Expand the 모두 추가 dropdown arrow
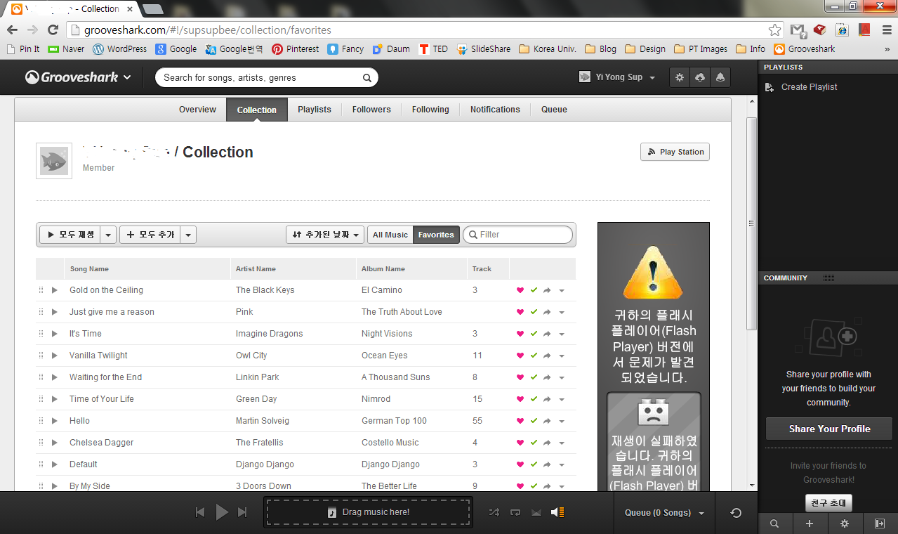This screenshot has width=898, height=534. pyautogui.click(x=188, y=235)
